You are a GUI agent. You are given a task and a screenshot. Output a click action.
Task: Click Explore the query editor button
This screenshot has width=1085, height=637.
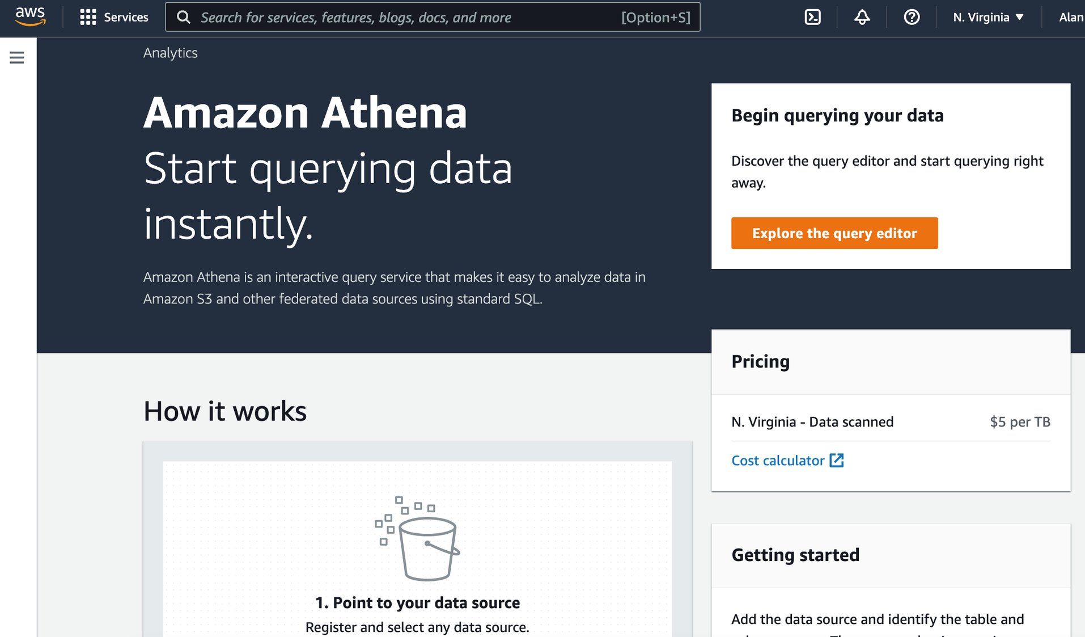(834, 233)
